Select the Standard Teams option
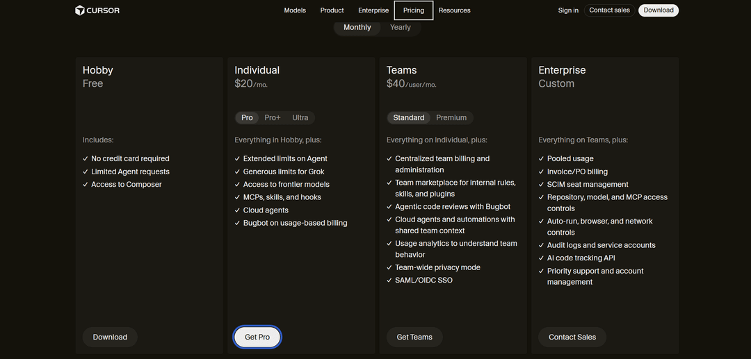Viewport: 751px width, 359px height. point(409,117)
